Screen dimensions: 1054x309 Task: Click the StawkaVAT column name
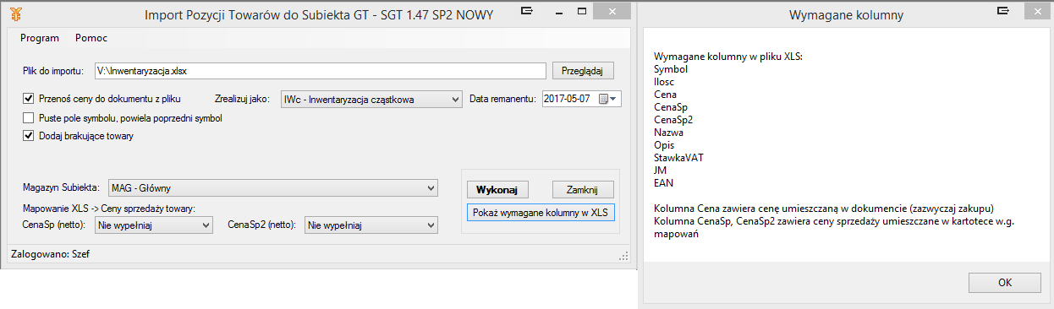click(x=678, y=157)
